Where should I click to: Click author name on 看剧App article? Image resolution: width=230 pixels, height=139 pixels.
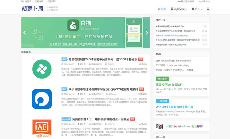click(82, 124)
